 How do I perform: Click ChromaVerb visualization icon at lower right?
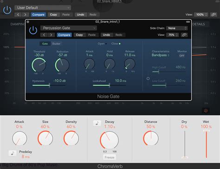point(206,110)
